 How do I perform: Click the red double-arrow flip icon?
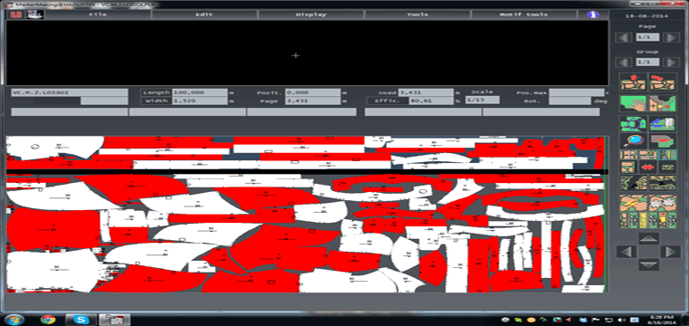(648, 168)
